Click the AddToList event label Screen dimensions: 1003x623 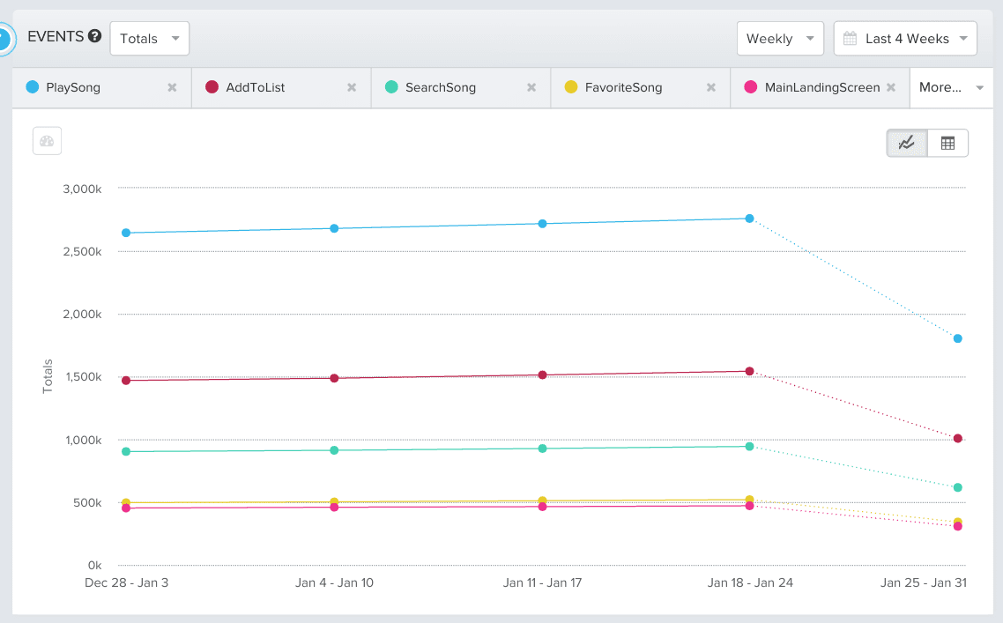[x=255, y=87]
